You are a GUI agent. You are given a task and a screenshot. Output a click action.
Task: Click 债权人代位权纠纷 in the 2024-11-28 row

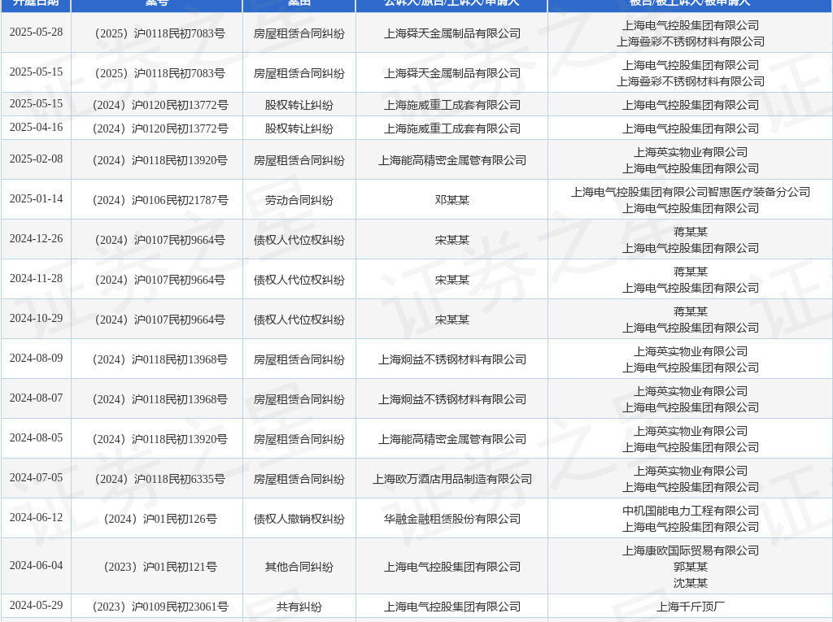299,280
